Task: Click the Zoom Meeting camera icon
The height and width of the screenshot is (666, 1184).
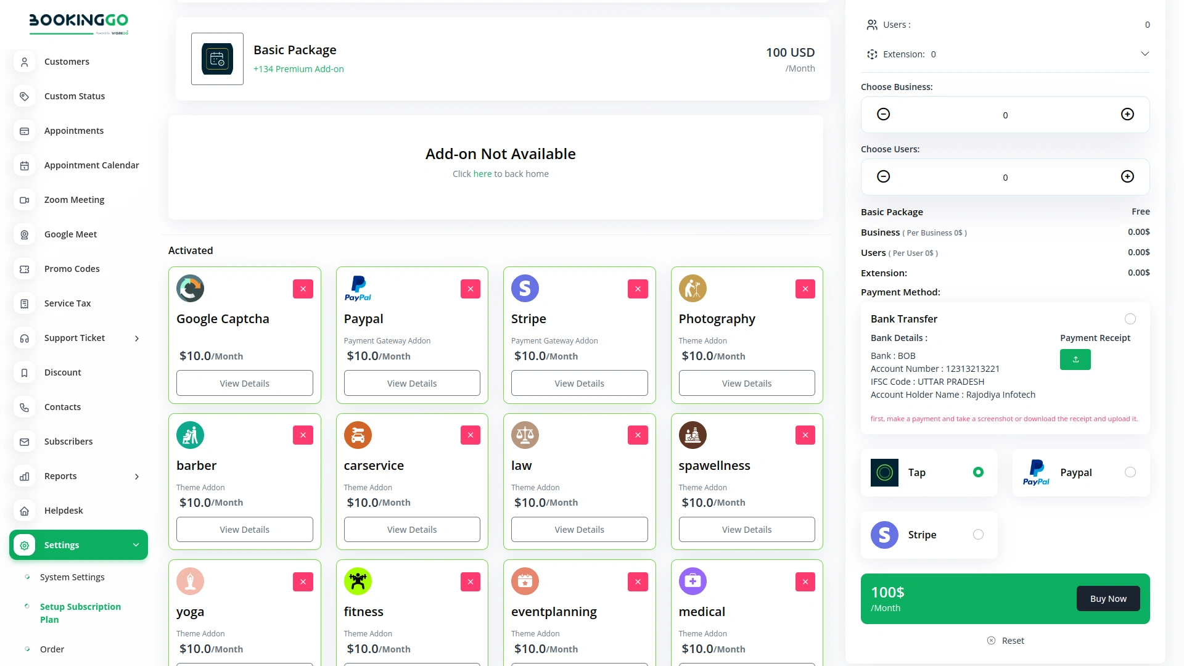Action: [24, 200]
